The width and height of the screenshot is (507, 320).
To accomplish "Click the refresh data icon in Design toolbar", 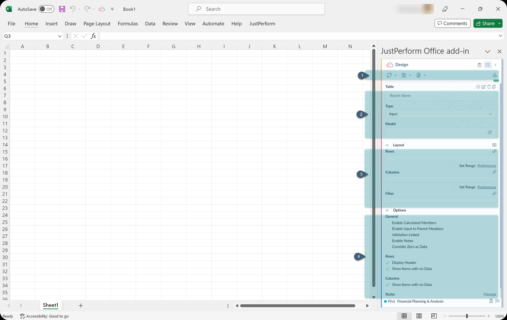I will (x=389, y=75).
